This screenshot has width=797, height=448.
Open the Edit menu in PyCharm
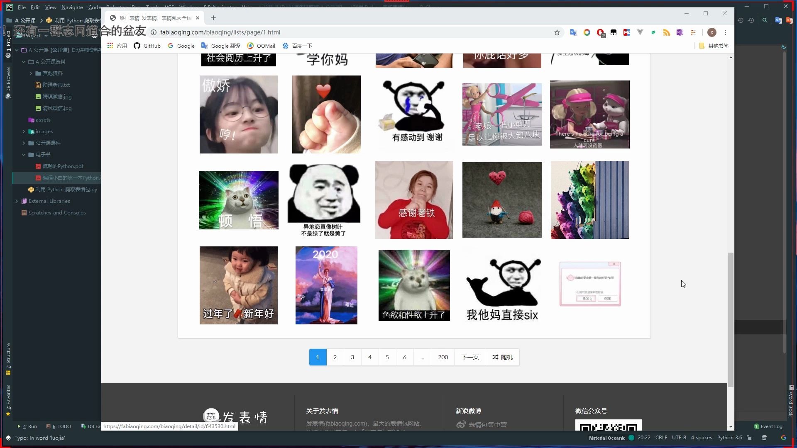[x=35, y=7]
